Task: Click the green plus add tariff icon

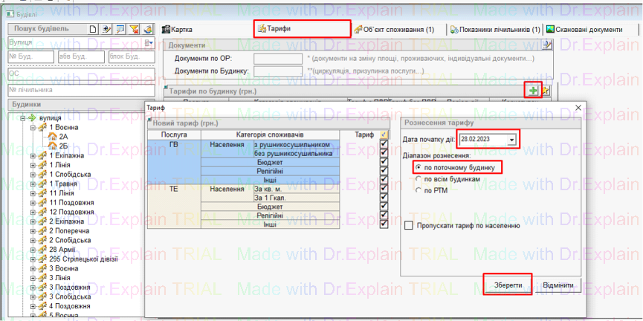Action: (533, 91)
